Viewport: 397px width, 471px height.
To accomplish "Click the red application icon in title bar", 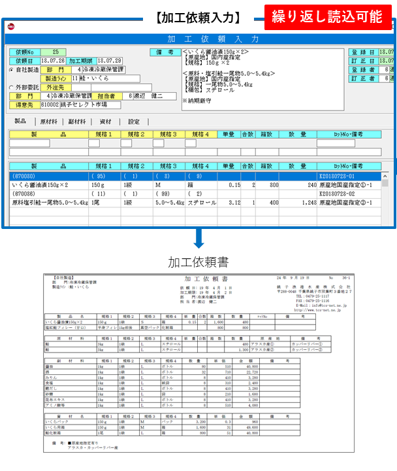I will click(11, 26).
